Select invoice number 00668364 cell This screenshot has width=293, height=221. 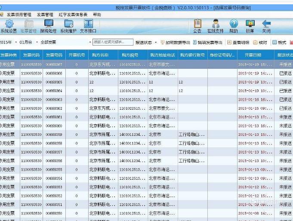click(x=54, y=91)
